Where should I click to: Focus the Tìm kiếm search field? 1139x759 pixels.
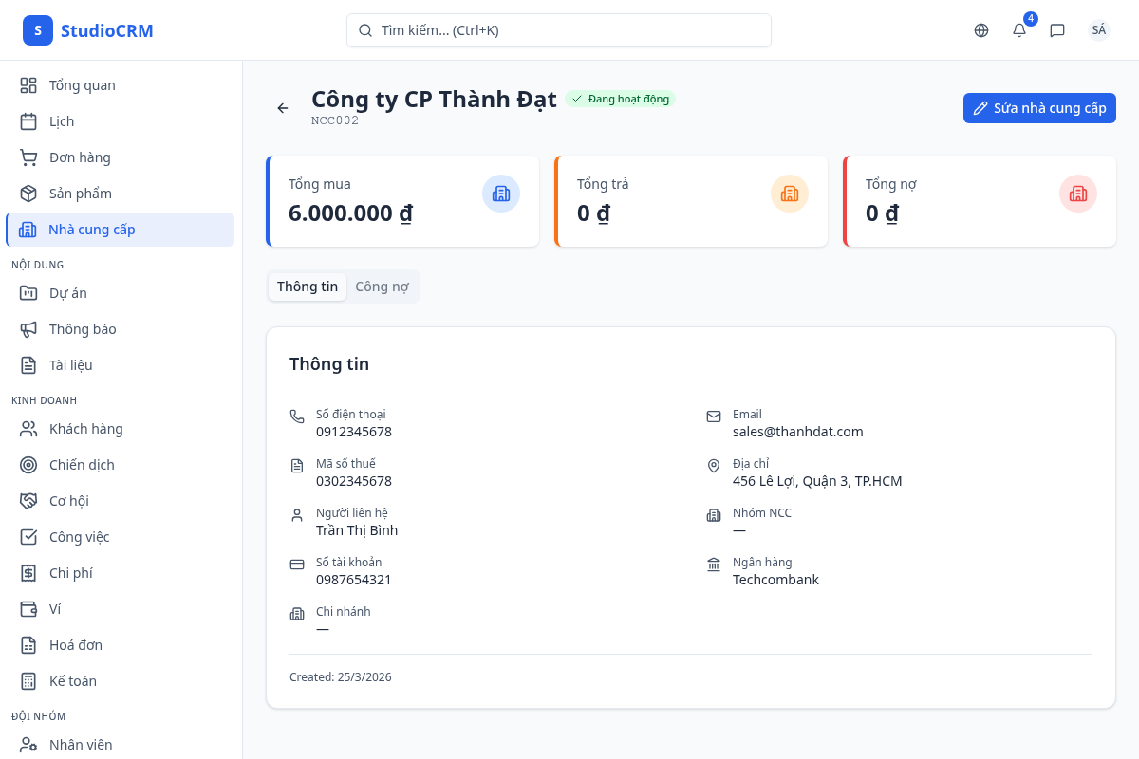(559, 30)
